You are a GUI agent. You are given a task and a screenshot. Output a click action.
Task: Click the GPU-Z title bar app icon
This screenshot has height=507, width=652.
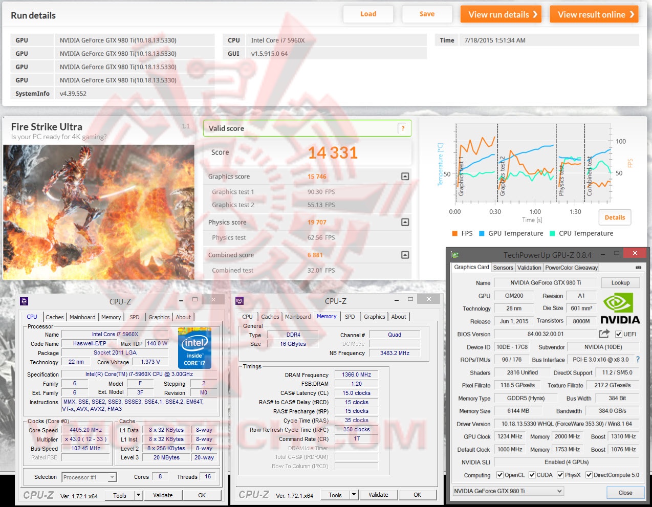pyautogui.click(x=455, y=254)
